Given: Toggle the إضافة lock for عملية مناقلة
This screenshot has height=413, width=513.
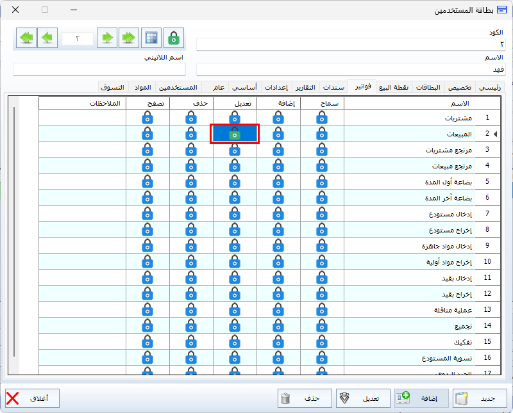Looking at the screenshot, I should coord(278,310).
